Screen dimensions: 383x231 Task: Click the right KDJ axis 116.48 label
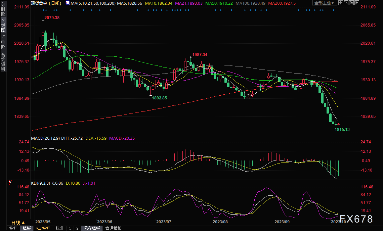pos(367,187)
